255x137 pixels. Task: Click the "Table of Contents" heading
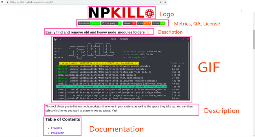(x=63, y=119)
